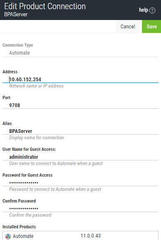Click the Port label
The height and width of the screenshot is (240, 161).
[6, 97]
